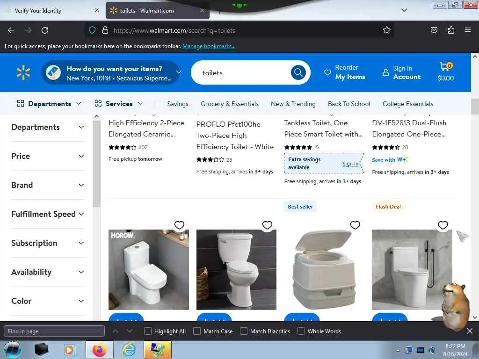The height and width of the screenshot is (359, 479).
Task: Click the Find in page input
Action: [54, 331]
